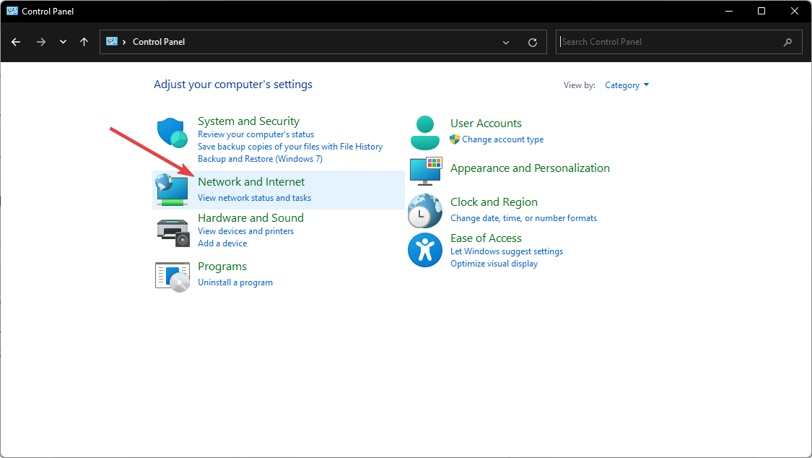Open Change account type link

coord(503,139)
